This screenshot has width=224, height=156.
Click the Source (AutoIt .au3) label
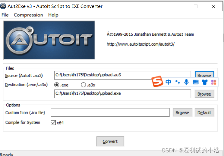[x=24, y=76]
